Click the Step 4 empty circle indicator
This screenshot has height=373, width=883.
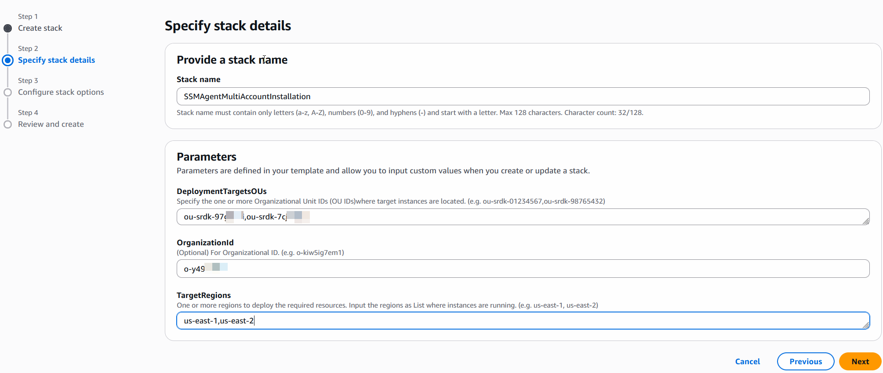[x=8, y=124]
